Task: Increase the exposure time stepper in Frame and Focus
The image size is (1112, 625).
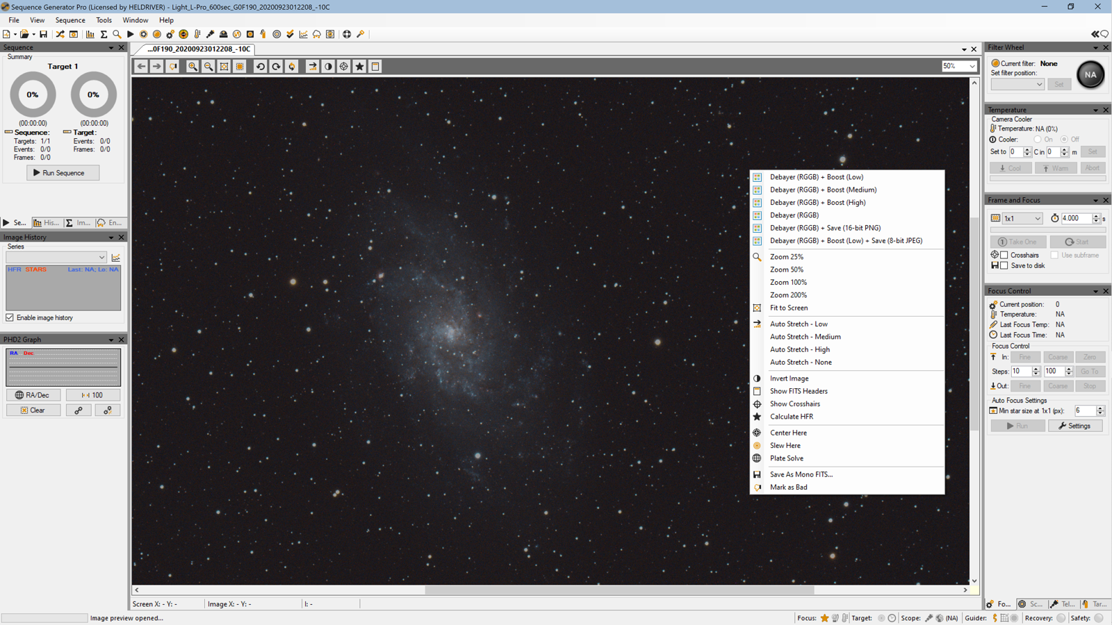Action: coord(1096,216)
